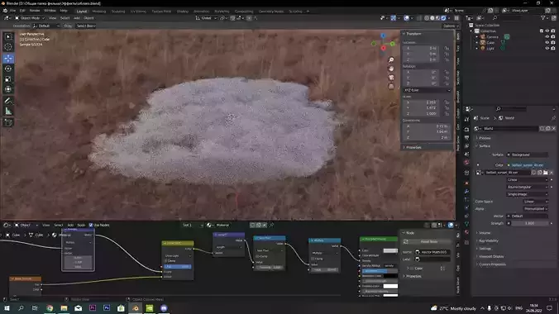Select the Annotate tool
The image size is (559, 314).
coord(8,101)
